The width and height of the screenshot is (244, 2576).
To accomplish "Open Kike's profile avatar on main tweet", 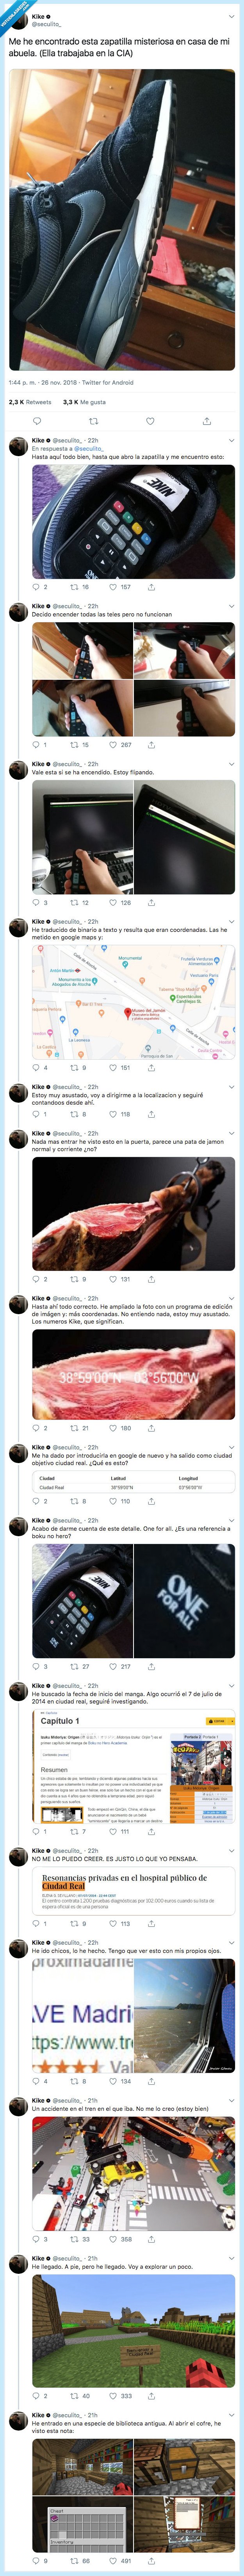I will [17, 21].
